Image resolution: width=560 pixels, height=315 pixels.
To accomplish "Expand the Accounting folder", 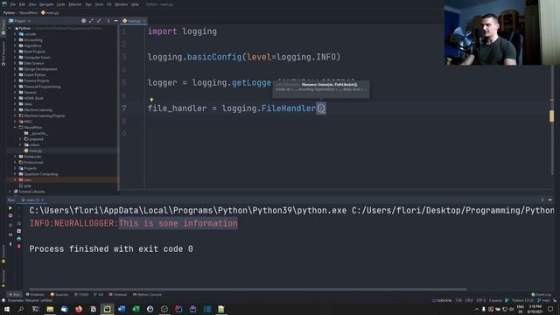I will [x=16, y=40].
